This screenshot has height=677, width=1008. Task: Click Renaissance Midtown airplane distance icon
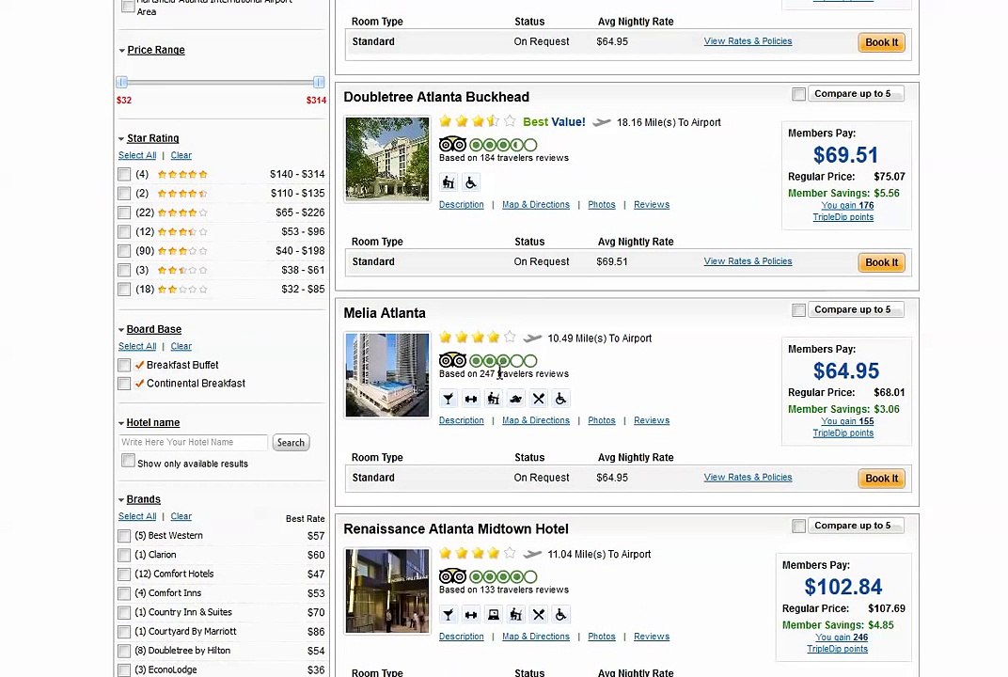[532, 554]
